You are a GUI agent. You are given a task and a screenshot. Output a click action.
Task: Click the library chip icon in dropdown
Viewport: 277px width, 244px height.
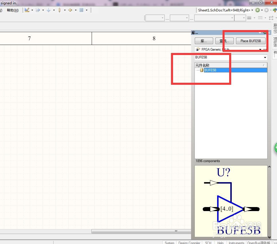(198, 50)
